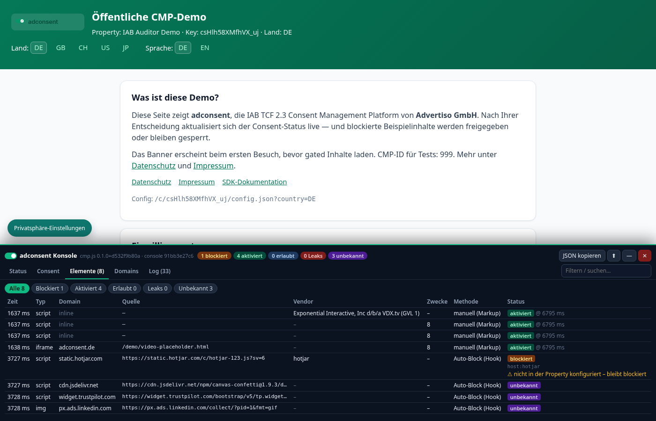Click the green 4 aktiviert summary badge

click(x=250, y=256)
